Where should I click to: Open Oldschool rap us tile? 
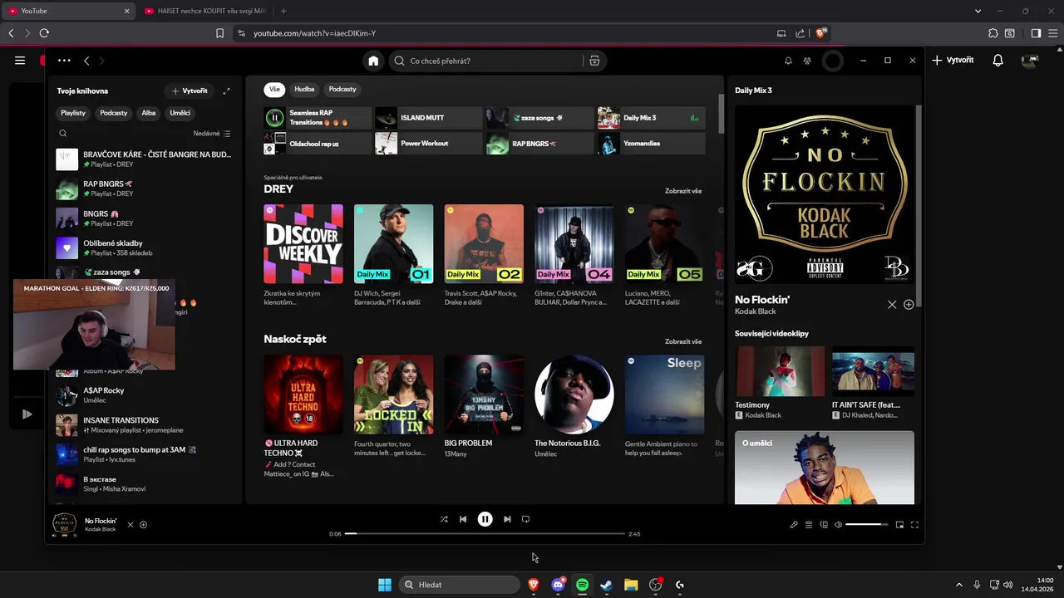click(x=318, y=144)
